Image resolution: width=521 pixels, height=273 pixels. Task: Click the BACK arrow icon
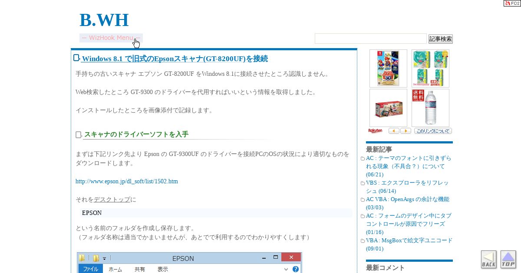[488, 259]
